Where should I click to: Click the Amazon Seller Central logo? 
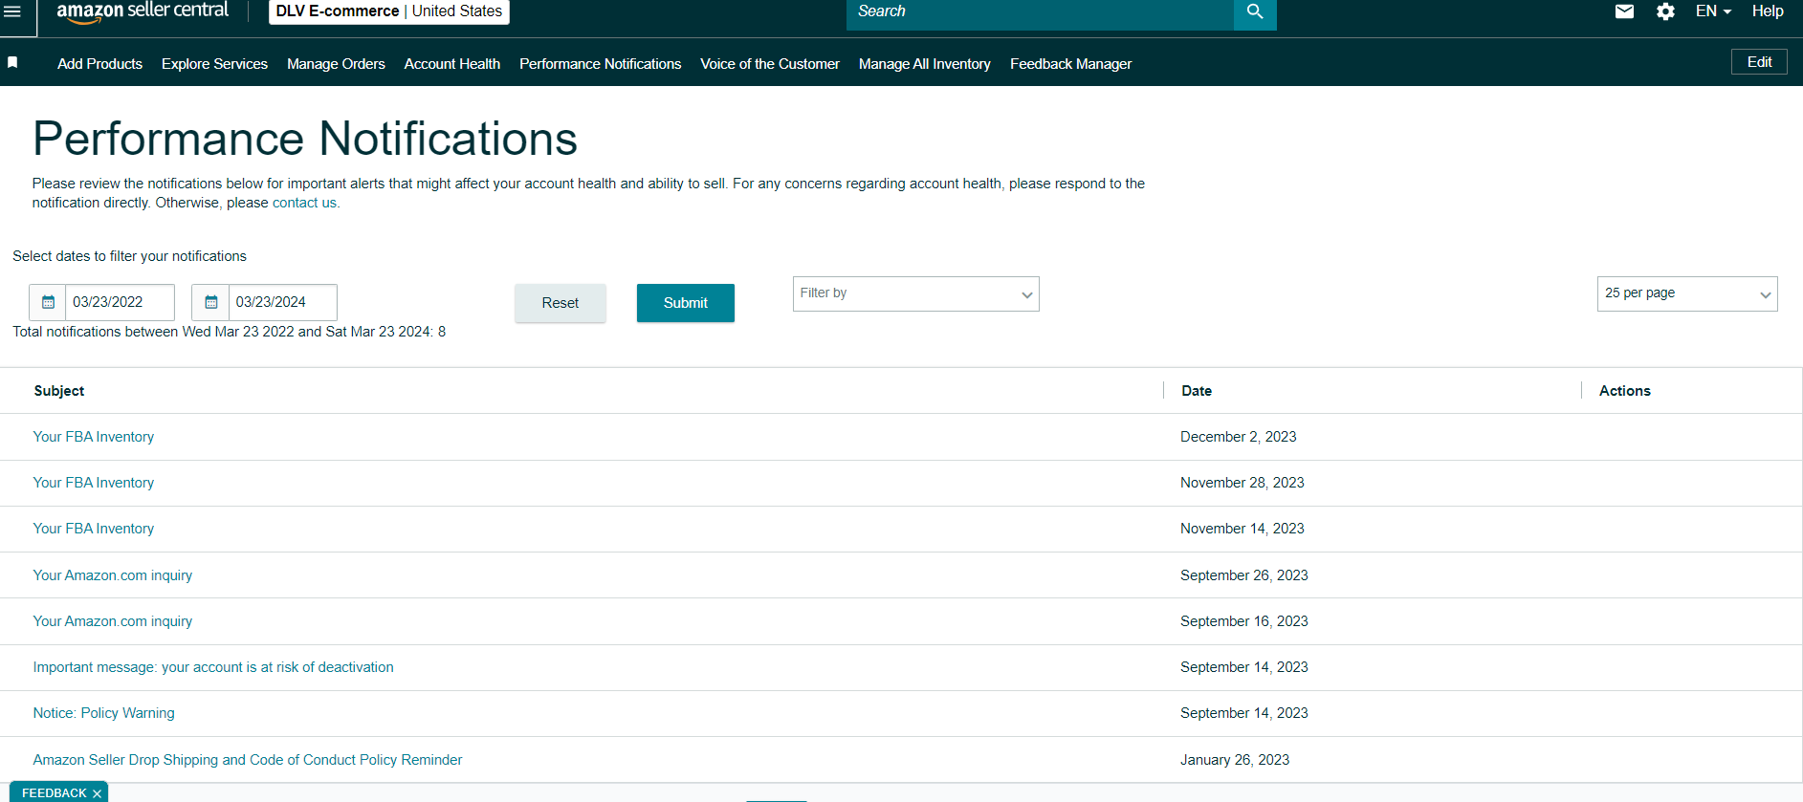click(143, 11)
